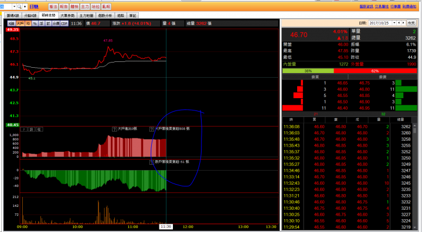Click the ? help icon beside 散戶累積買賣超
This screenshot has height=232, width=422.
point(152,162)
